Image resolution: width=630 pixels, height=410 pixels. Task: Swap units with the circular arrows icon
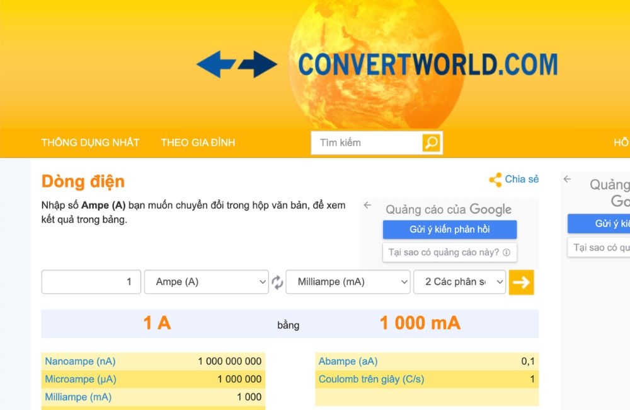(x=277, y=282)
